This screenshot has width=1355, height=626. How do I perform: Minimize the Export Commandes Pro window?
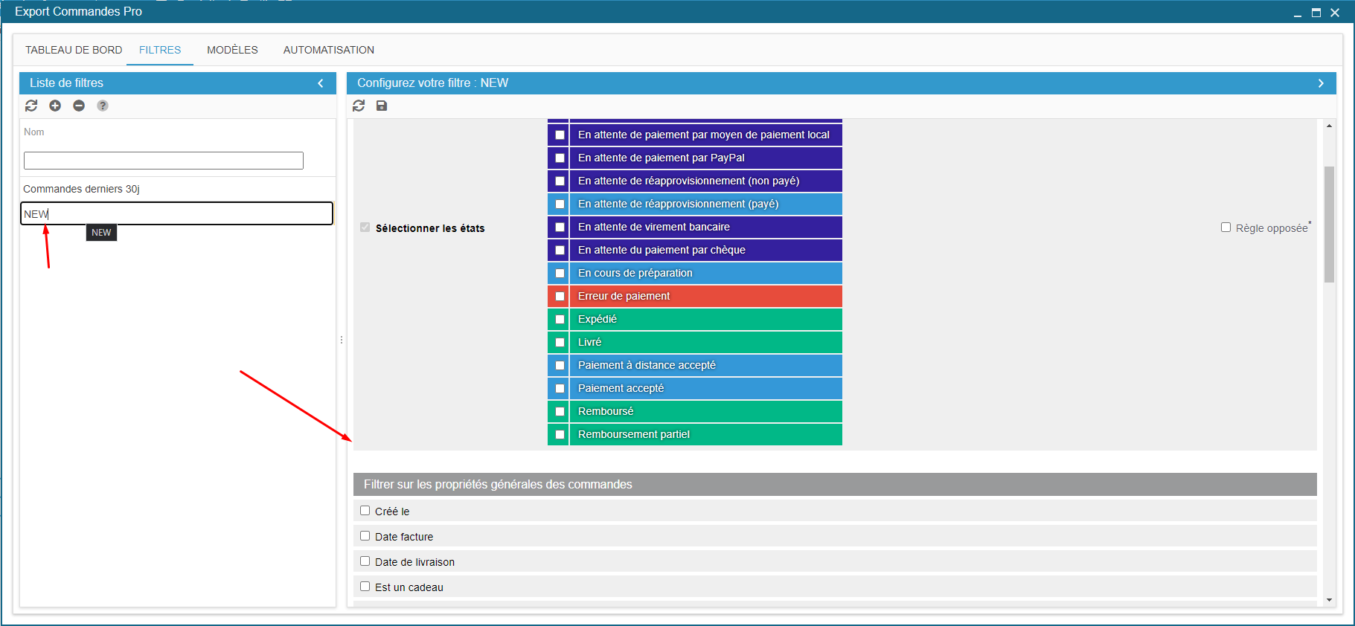1298,13
